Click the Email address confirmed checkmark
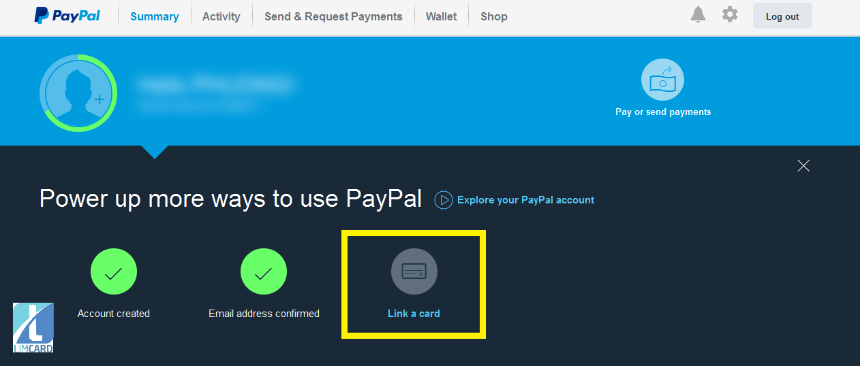860x366 pixels. (264, 271)
